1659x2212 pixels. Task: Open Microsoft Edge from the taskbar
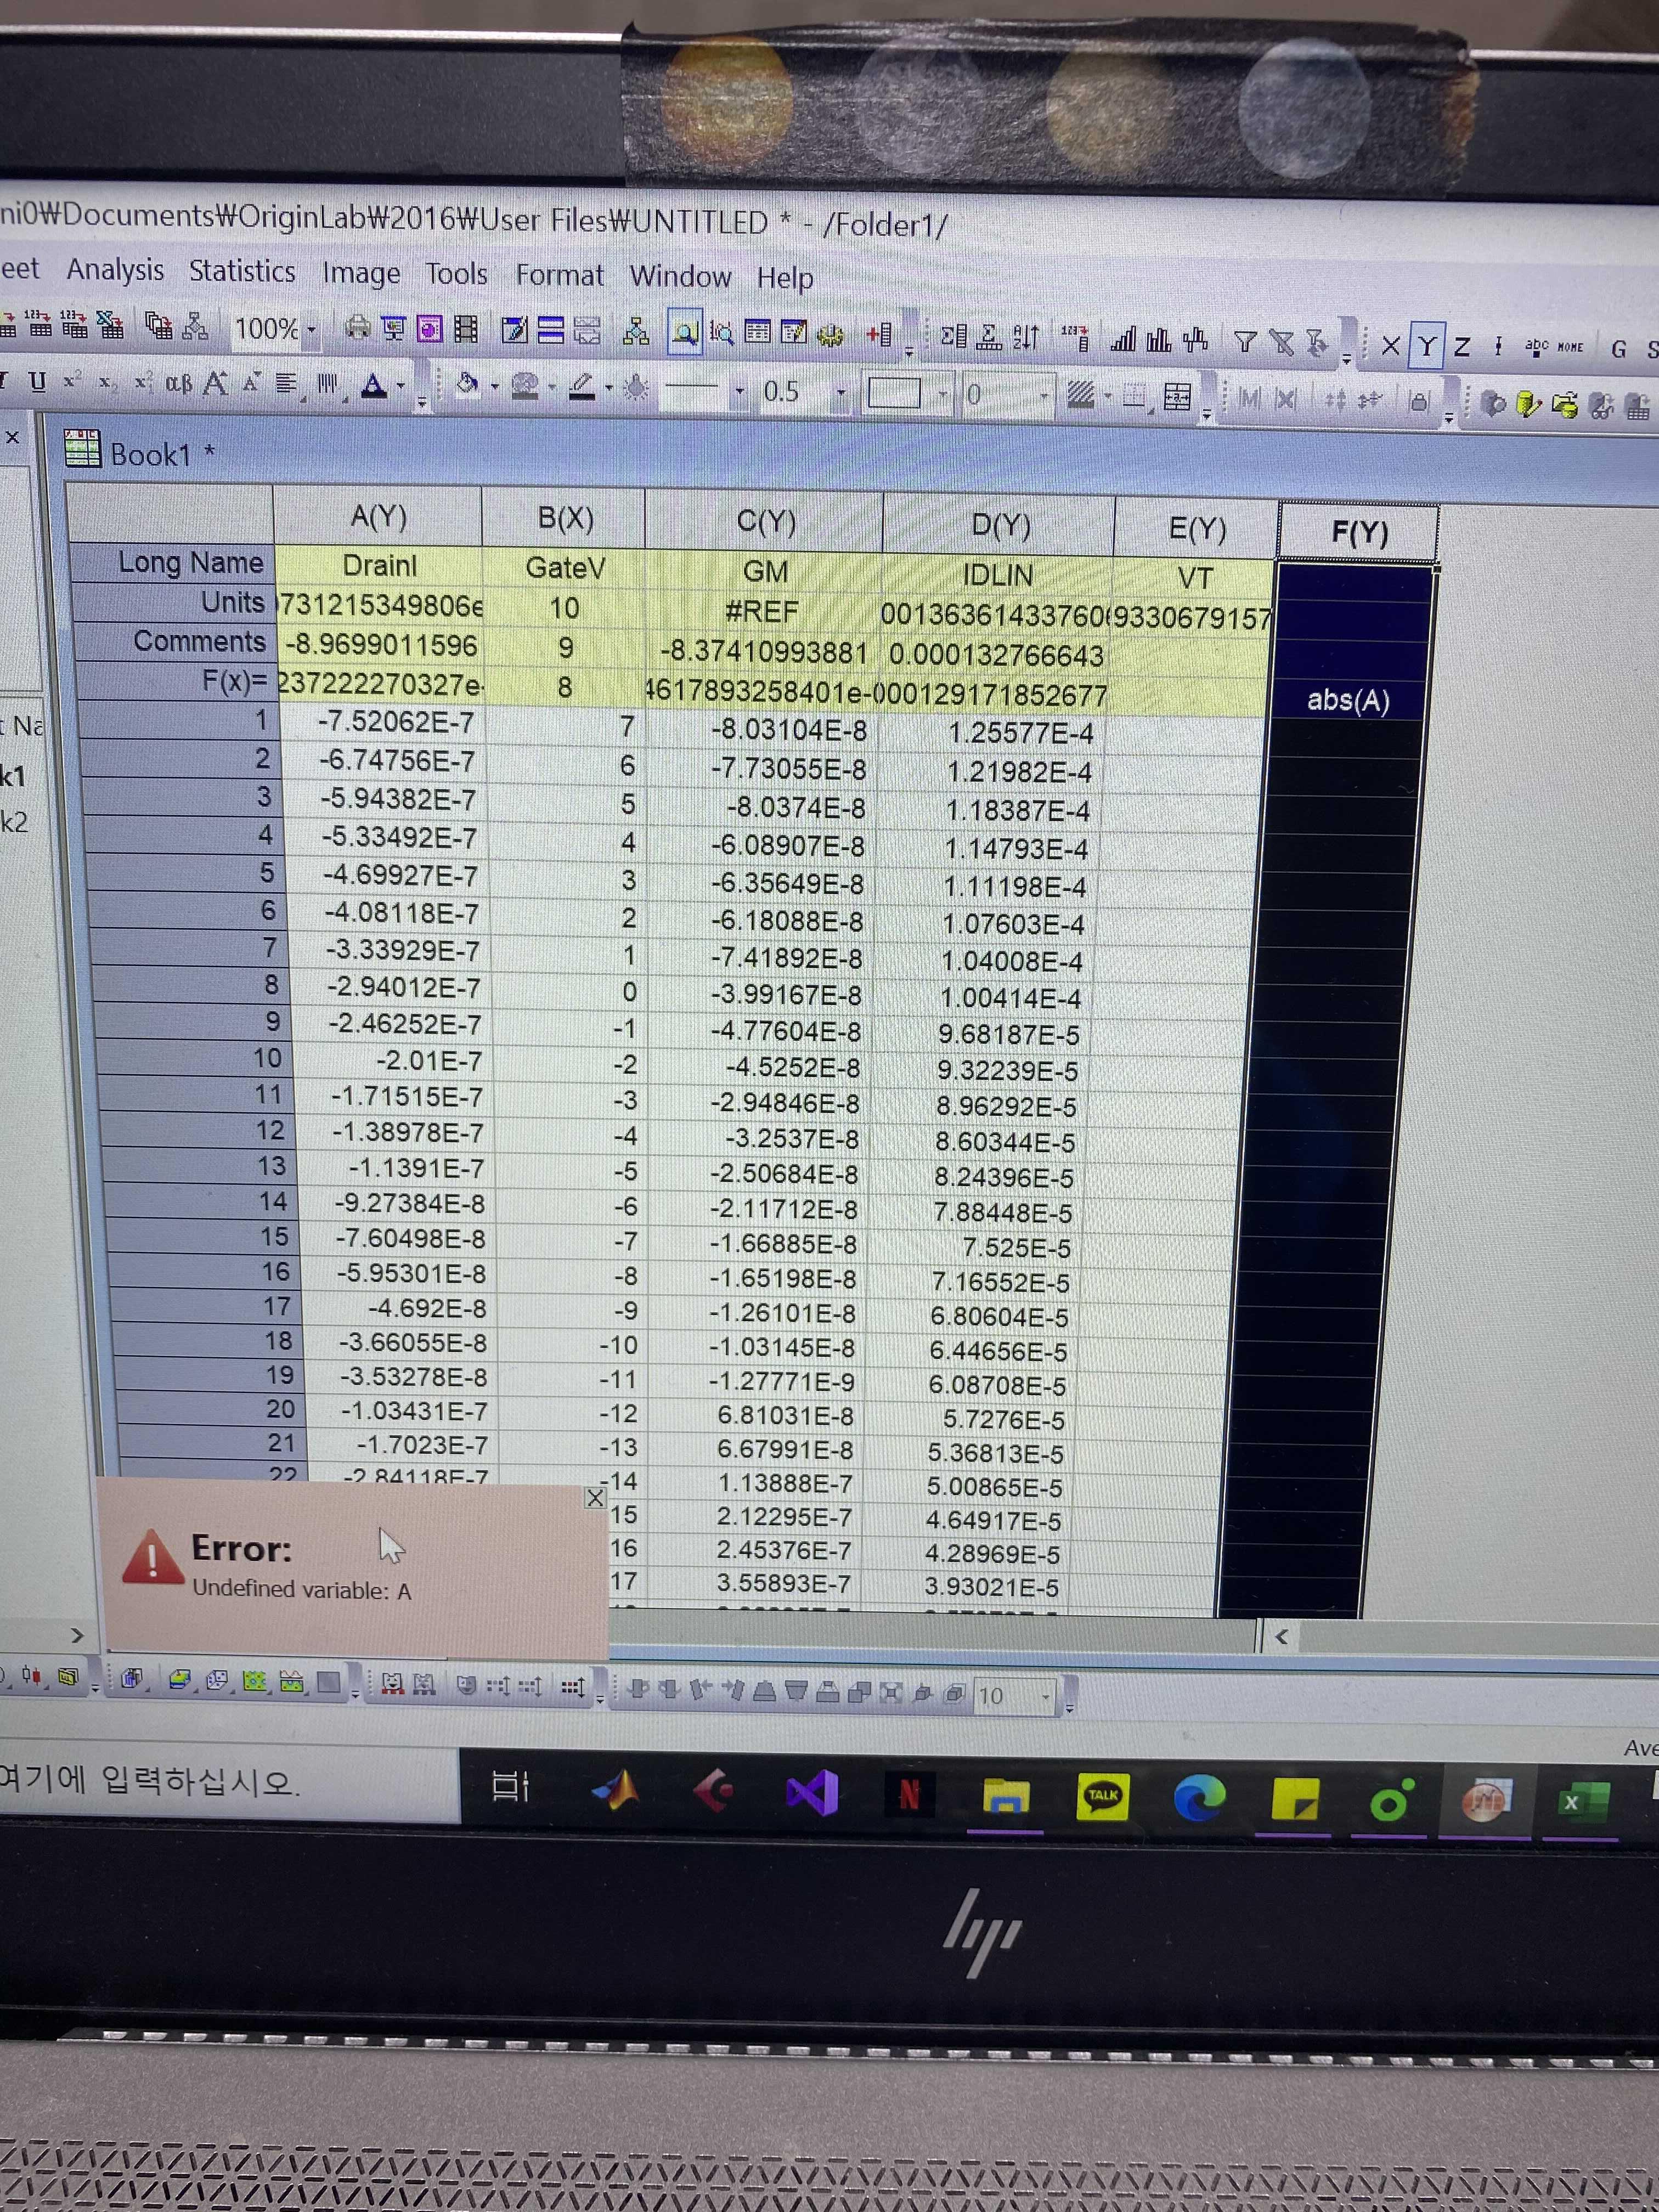click(x=1200, y=1799)
